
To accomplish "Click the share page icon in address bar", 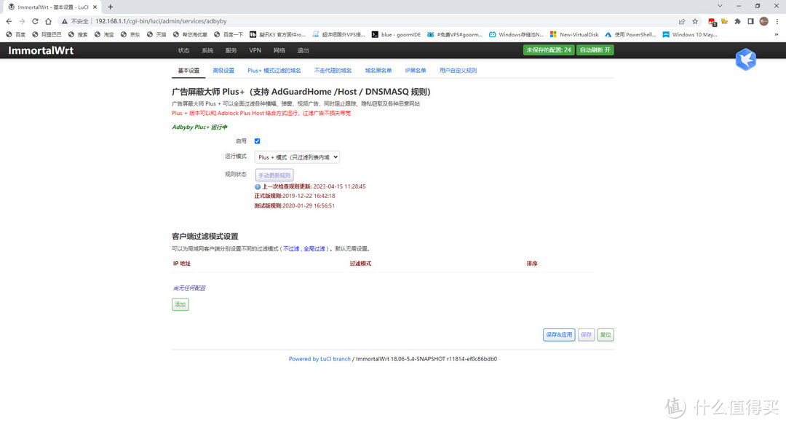I will tap(681, 21).
